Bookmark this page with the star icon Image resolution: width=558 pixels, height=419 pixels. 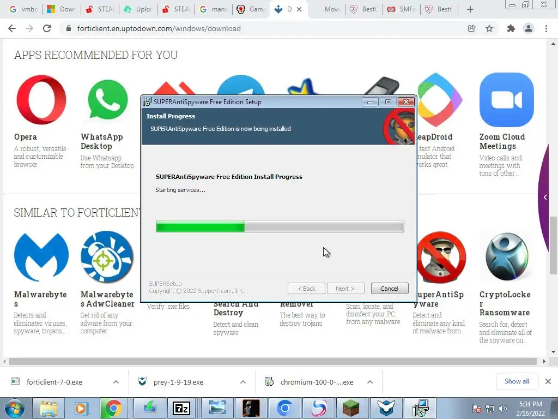(489, 28)
